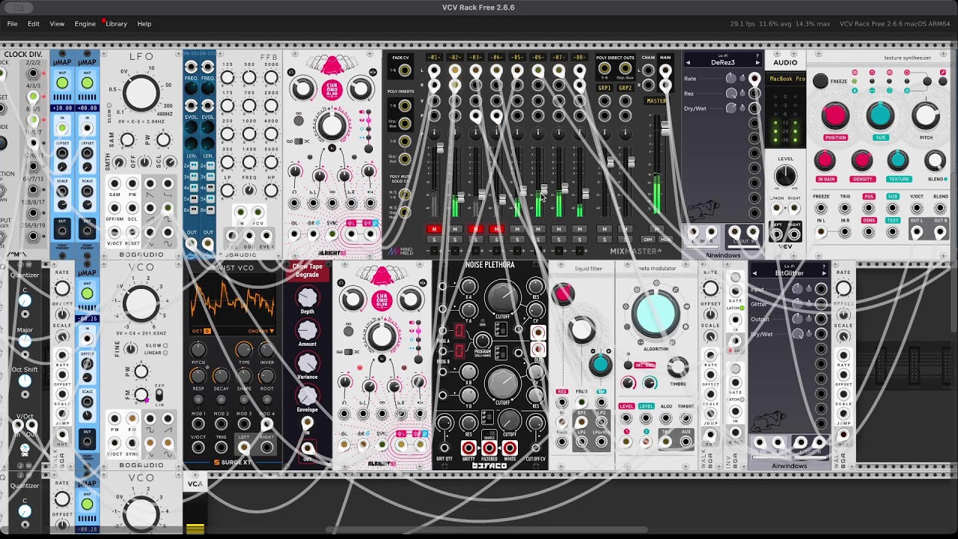Click MAP button on µMAP showing +10.00

pyautogui.click(x=62, y=82)
